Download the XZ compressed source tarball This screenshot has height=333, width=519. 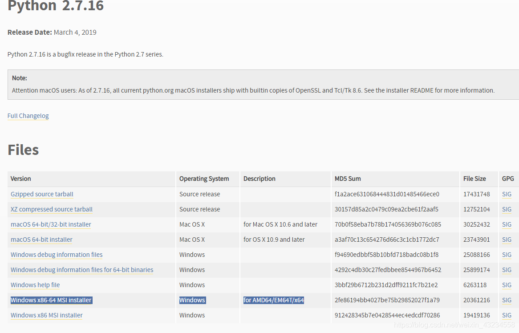click(x=52, y=210)
